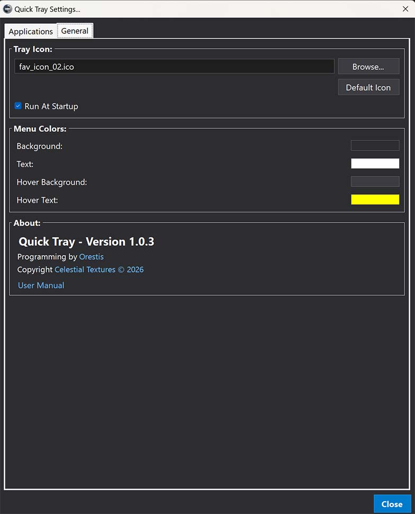This screenshot has height=514, width=415.
Task: Close the window with the X button
Action: coord(405,9)
